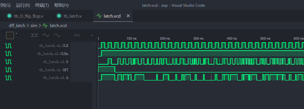Screen dimensions: 304x109
Task: Click the D signal waveform icon
Action: pyautogui.click(x=8, y=62)
